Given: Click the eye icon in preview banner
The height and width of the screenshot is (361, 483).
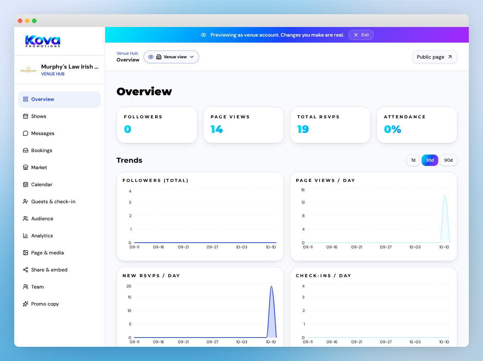Looking at the screenshot, I should coord(203,35).
